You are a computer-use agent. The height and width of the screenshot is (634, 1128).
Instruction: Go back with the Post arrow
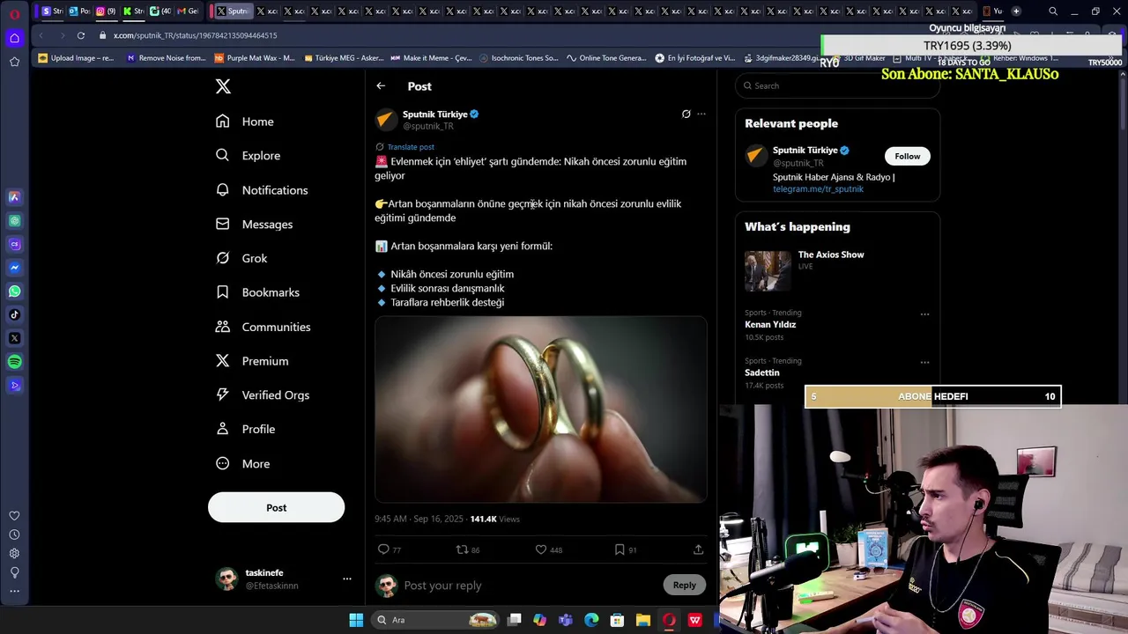(381, 86)
